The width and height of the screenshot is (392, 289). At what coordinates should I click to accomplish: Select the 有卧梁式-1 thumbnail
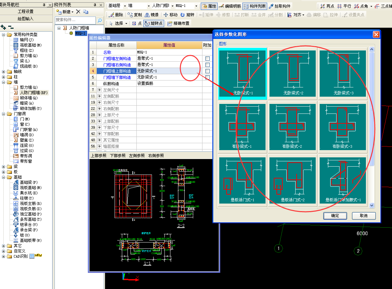tap(242, 127)
